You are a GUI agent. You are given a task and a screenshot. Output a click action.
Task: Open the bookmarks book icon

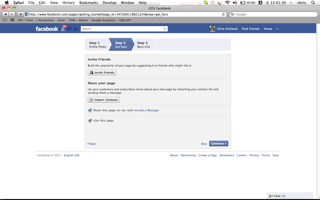(x=5, y=20)
